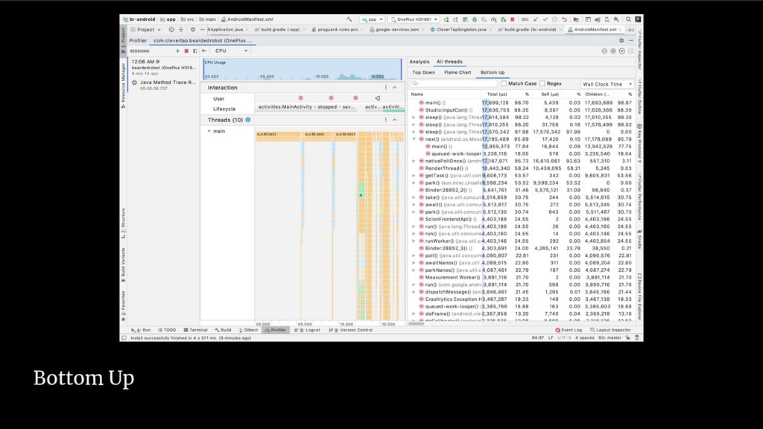Sort by the Total (μs) column header
763x429 pixels.
[x=496, y=95]
